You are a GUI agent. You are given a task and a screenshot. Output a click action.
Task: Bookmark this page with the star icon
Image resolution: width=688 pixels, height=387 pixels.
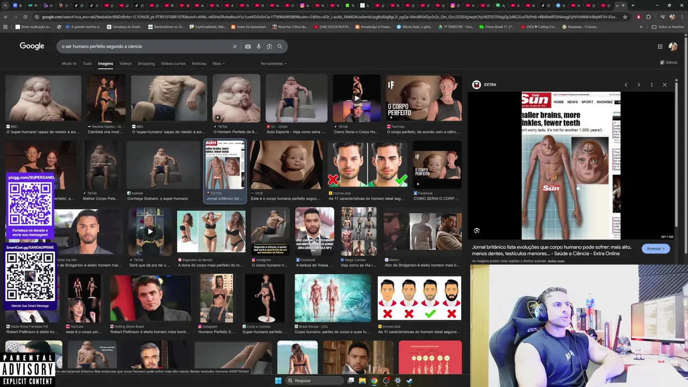(625, 17)
